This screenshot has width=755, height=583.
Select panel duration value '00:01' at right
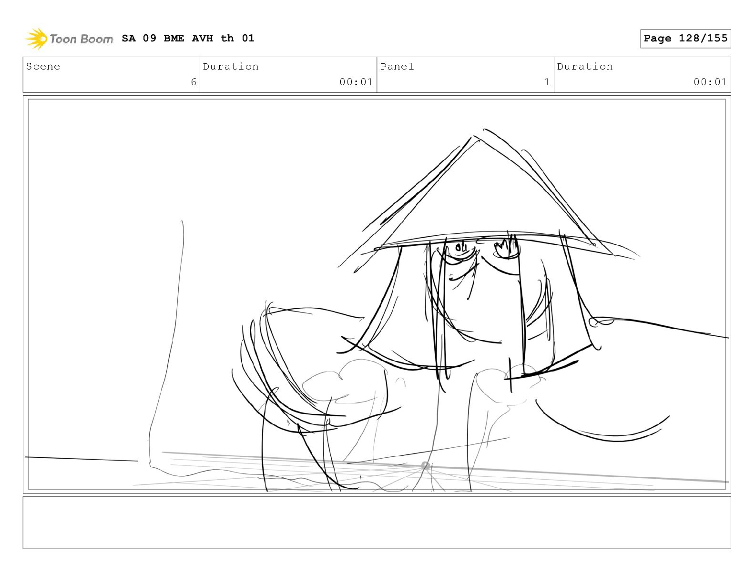[x=710, y=82]
